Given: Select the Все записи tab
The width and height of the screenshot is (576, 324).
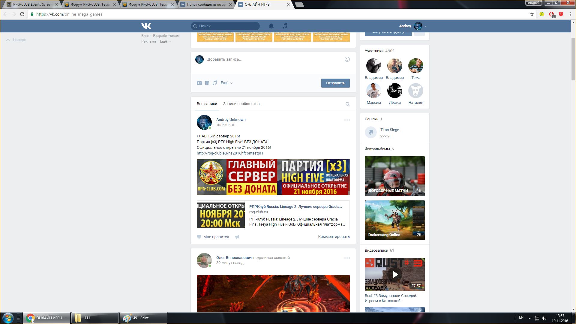Looking at the screenshot, I should point(207,104).
